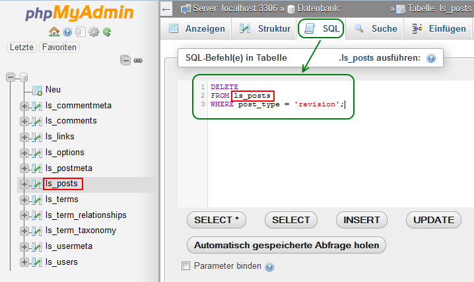Click the table icon before 'Tabelle: ls_posts'
Image resolution: width=474 pixels, height=282 pixels.
coord(401,9)
